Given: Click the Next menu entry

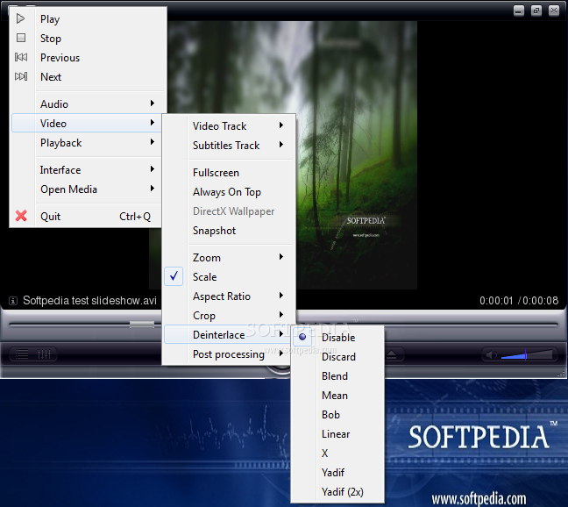Looking at the screenshot, I should click(x=86, y=77).
